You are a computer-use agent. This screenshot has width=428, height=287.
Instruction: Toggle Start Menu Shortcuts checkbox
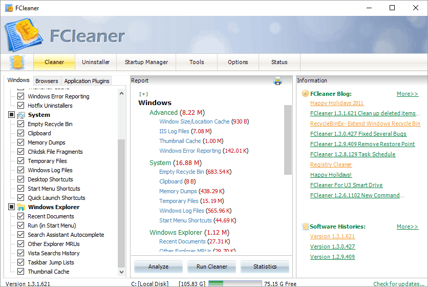[x=21, y=189]
